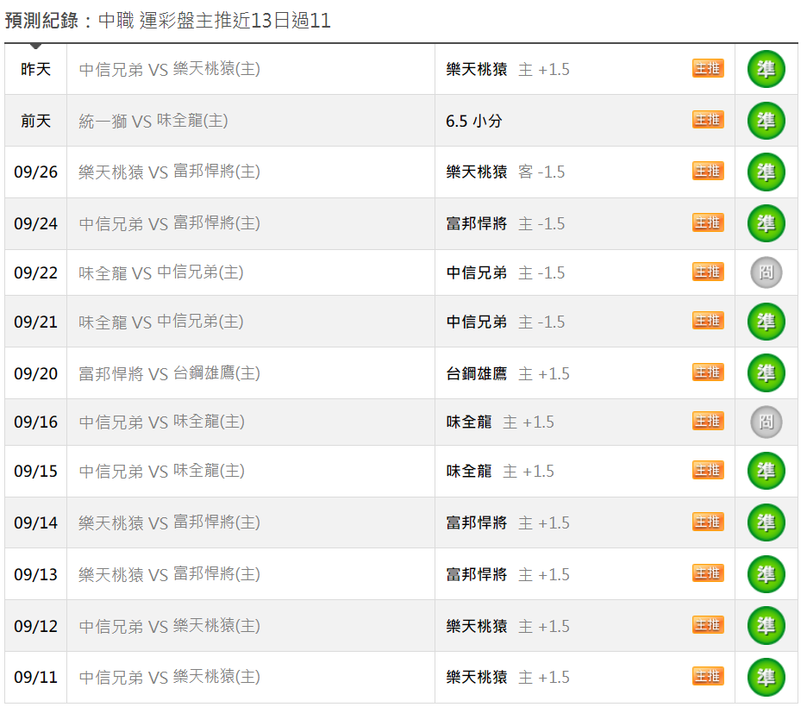Click the heading 預測紀錄：中職 運彩盤主推近13日過11
This screenshot has width=807, height=707.
pos(168,21)
